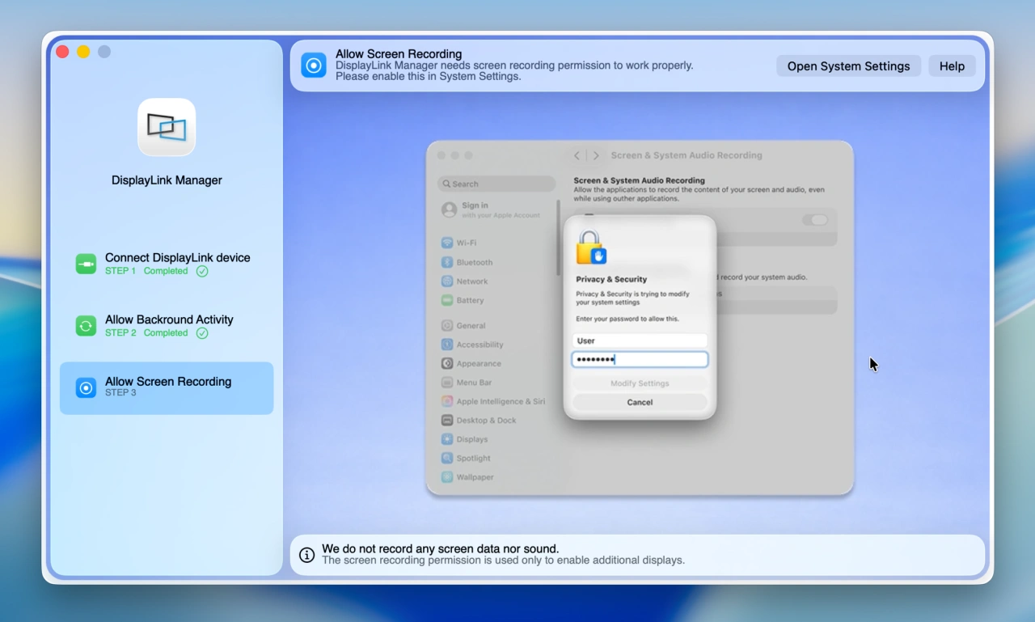Click the yellow minimize button of DisplayLink Manager

pyautogui.click(x=83, y=52)
